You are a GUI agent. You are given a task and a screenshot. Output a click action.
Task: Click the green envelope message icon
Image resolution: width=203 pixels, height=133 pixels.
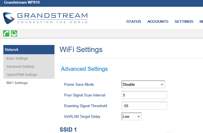coord(14,34)
